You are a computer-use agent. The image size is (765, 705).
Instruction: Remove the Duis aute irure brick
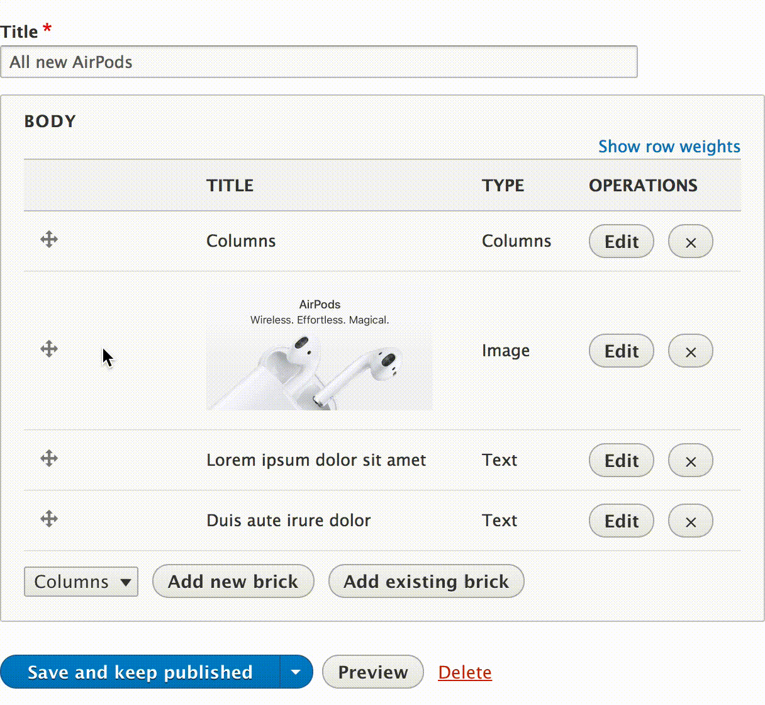(690, 521)
